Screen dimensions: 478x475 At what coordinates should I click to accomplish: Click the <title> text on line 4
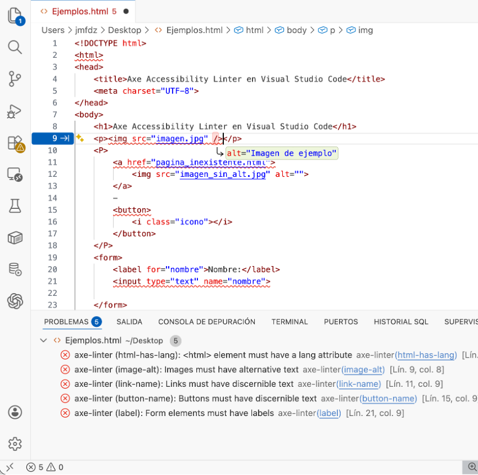pos(240,79)
